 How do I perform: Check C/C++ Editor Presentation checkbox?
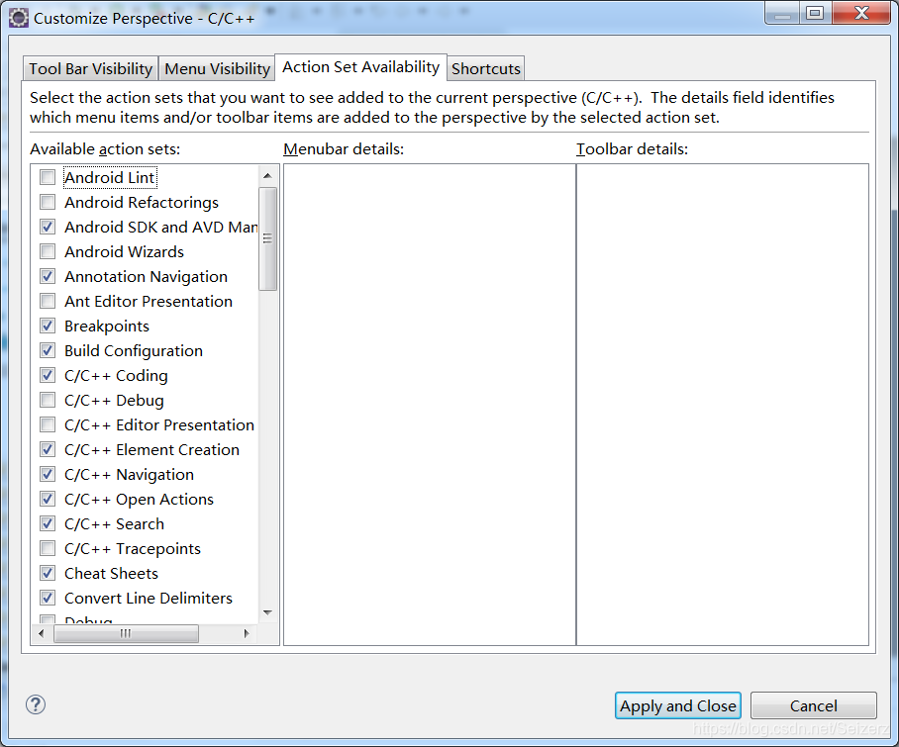pyautogui.click(x=48, y=424)
